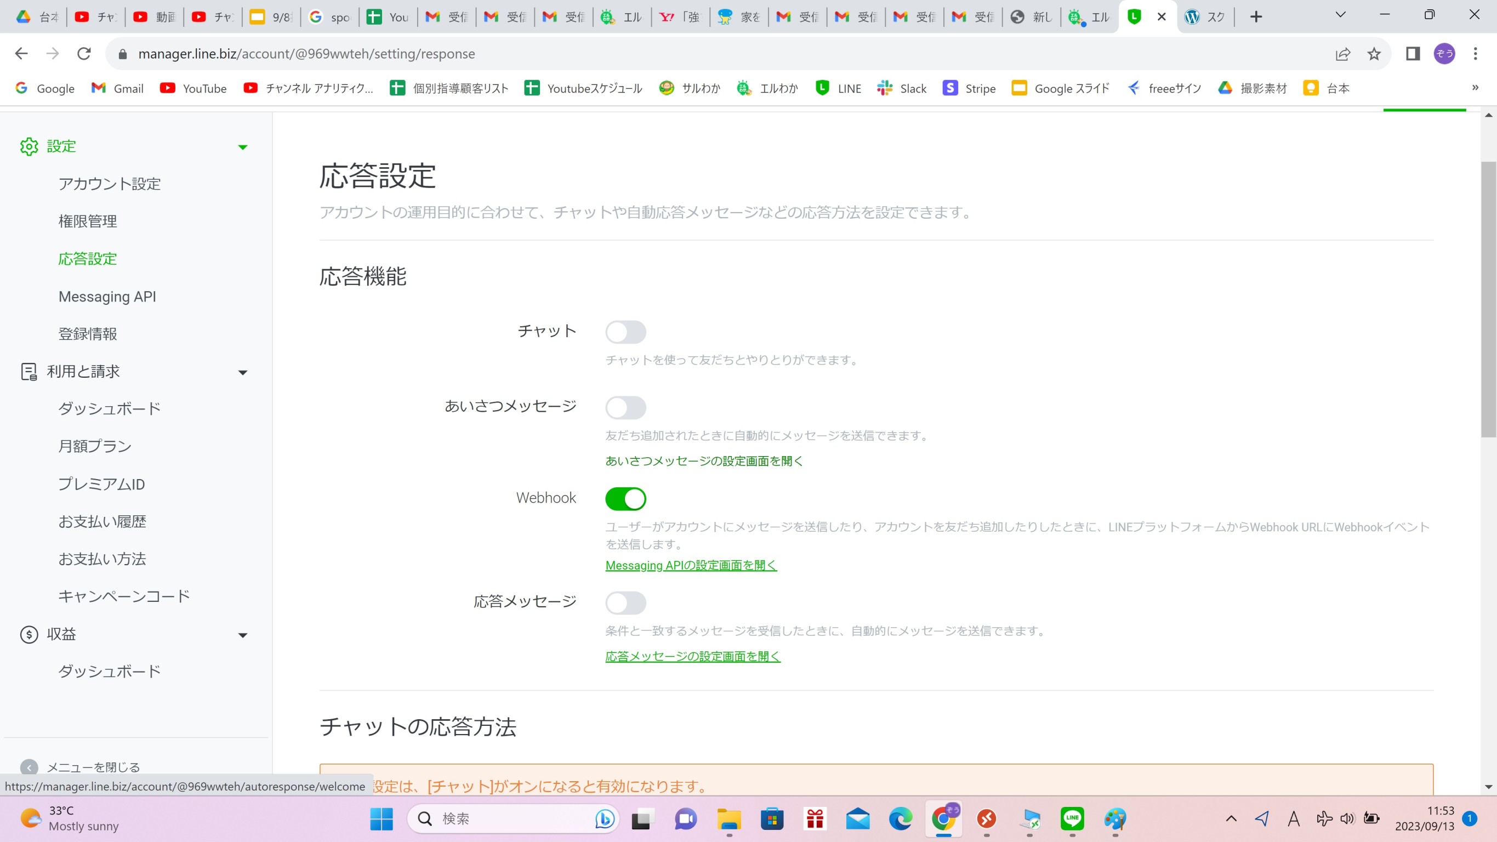Click the page vertical scrollbar thumb
Screen dimensions: 1497x842
1488,299
